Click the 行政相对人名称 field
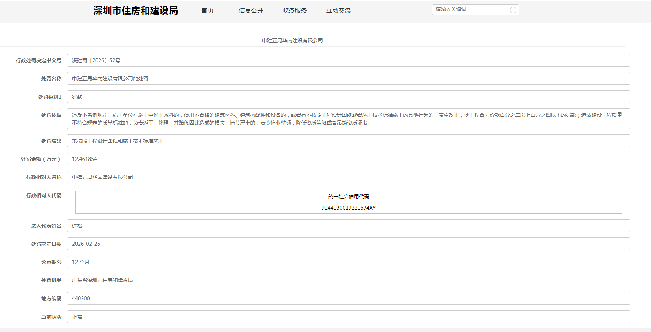651x332 pixels. pos(348,177)
